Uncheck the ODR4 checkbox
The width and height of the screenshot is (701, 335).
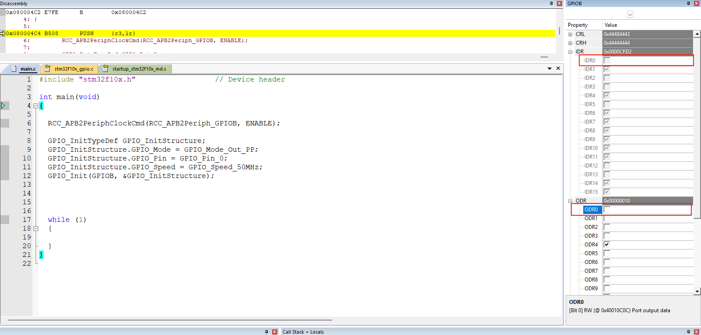tap(607, 245)
